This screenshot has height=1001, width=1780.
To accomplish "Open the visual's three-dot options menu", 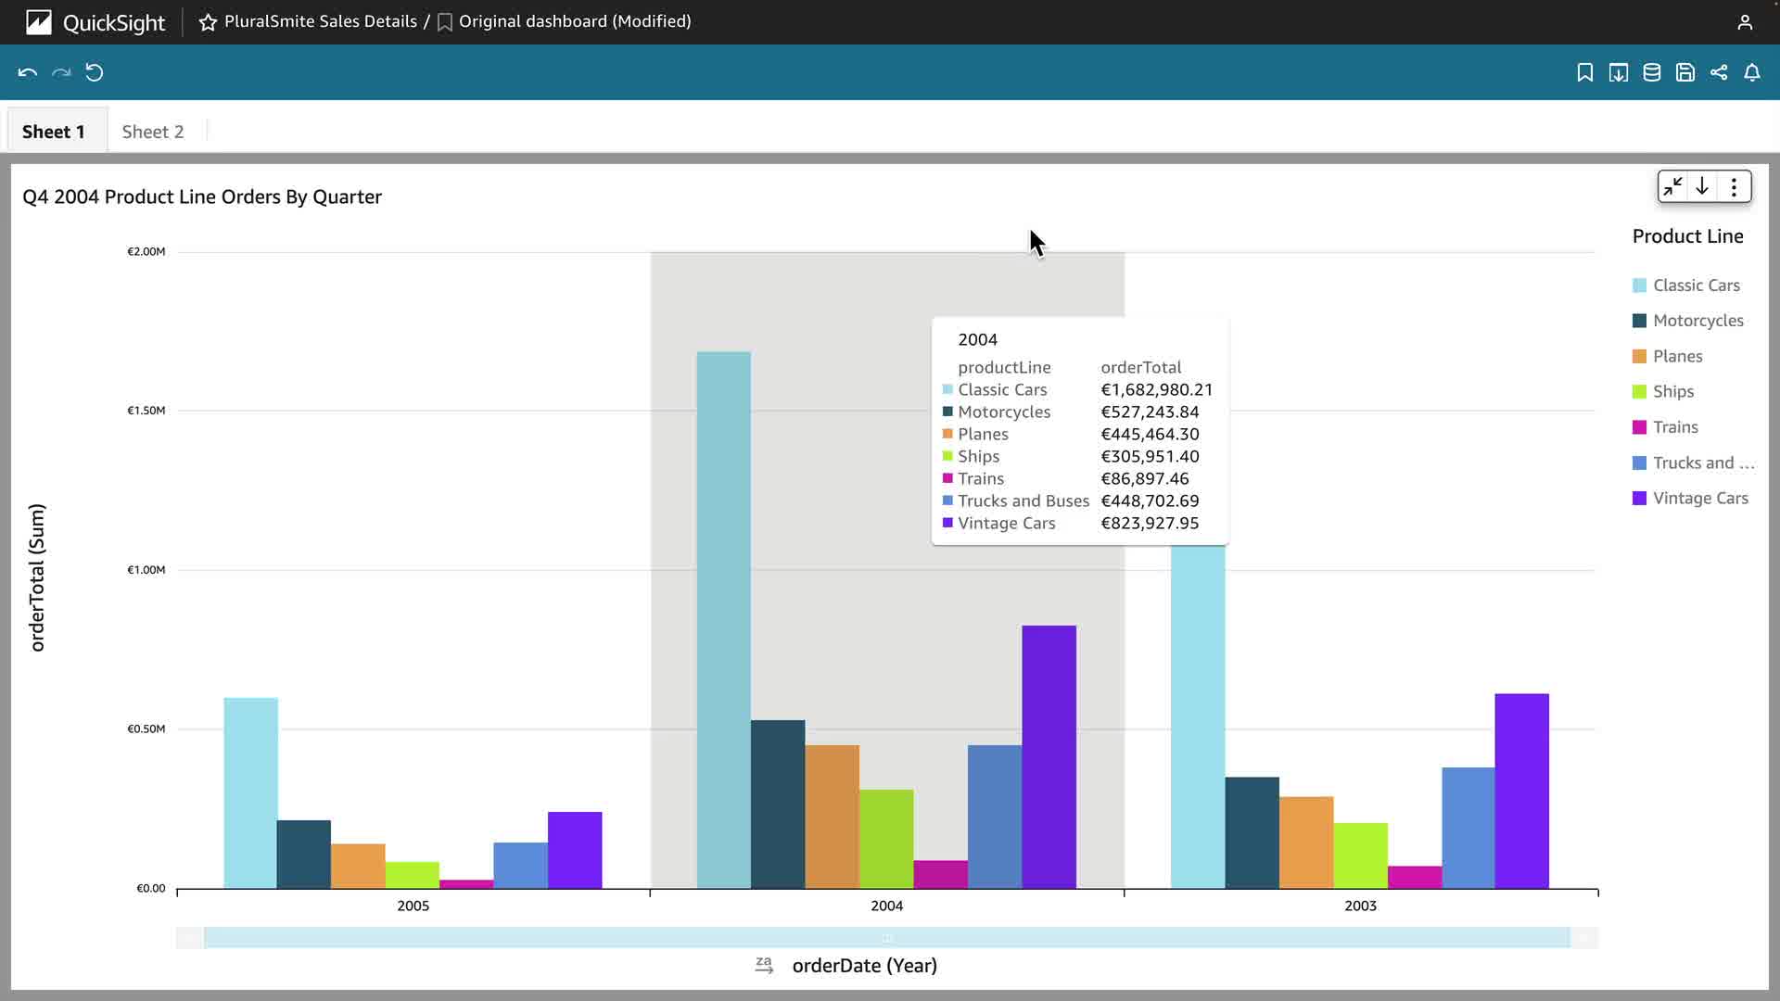I will click(x=1734, y=187).
